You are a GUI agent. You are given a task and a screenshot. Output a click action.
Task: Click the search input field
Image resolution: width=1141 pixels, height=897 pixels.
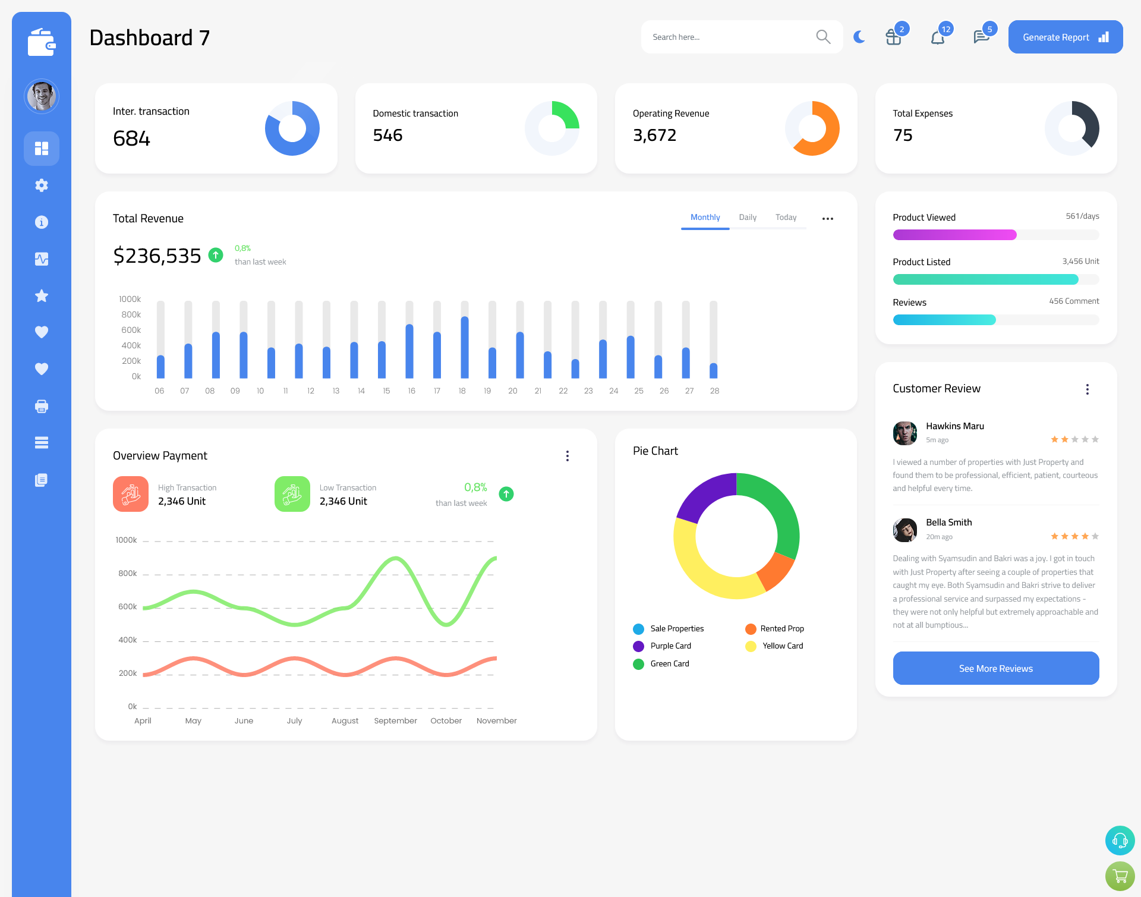[729, 37]
